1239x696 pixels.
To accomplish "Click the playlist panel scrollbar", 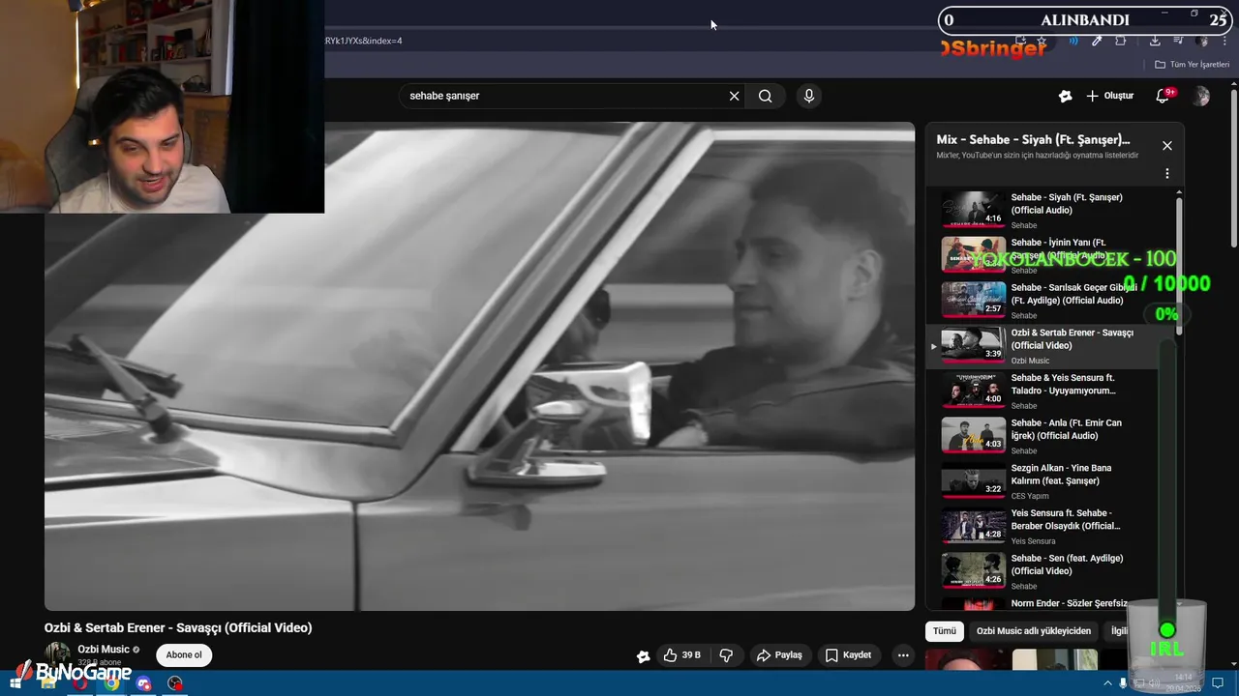I will tap(1179, 266).
